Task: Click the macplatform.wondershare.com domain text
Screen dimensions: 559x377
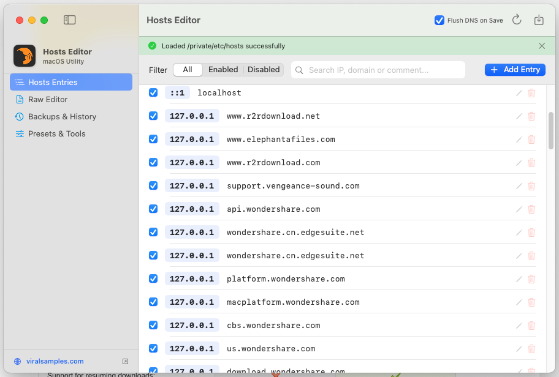Action: point(293,302)
